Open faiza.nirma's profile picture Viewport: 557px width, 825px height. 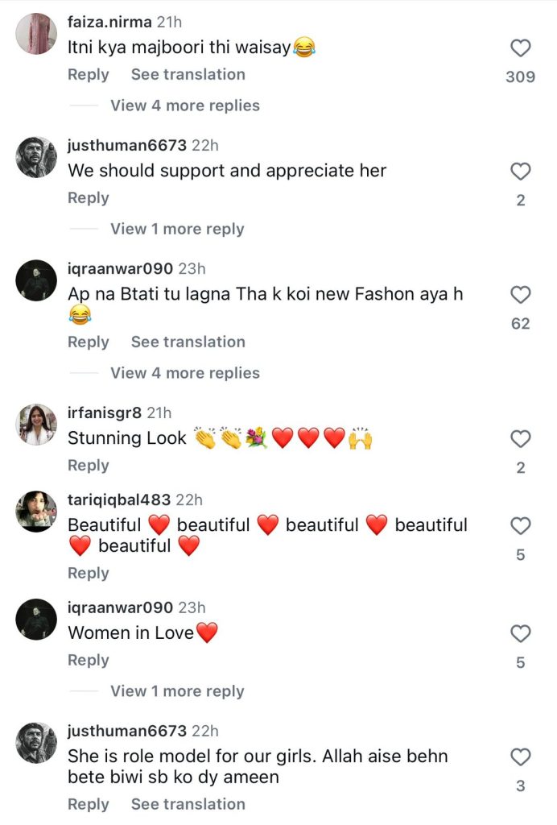[x=37, y=35]
